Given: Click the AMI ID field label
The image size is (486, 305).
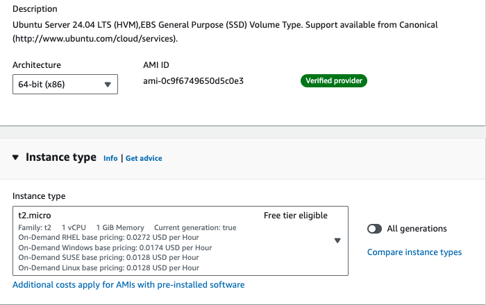Looking at the screenshot, I should click(156, 65).
